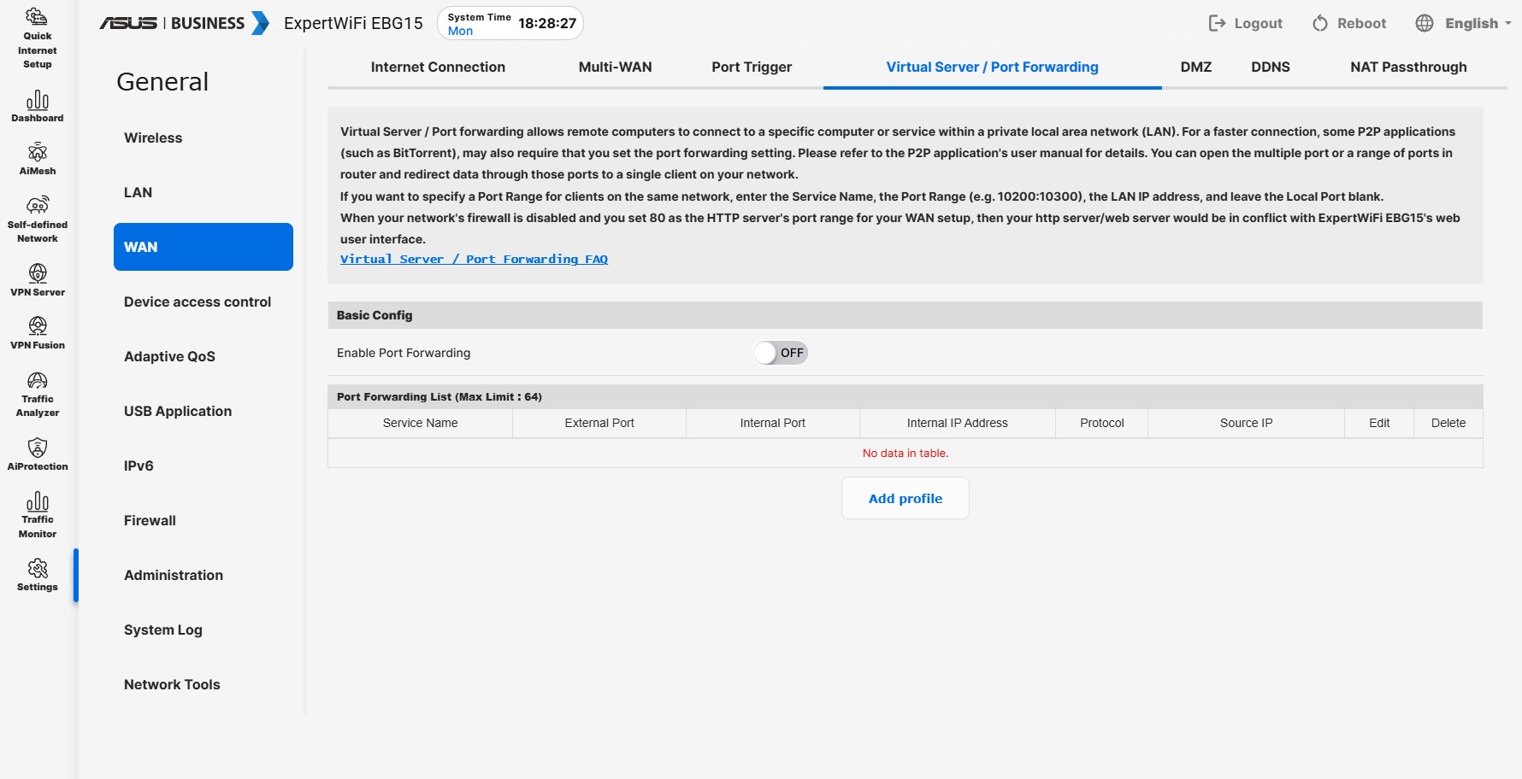This screenshot has height=779, width=1522.
Task: Switch to Multi-WAN tab
Action: [616, 67]
